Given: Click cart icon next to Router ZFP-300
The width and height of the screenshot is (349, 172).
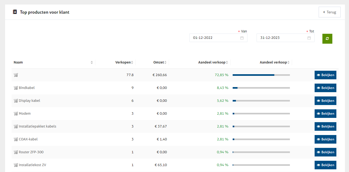Looking at the screenshot, I should point(16,152).
